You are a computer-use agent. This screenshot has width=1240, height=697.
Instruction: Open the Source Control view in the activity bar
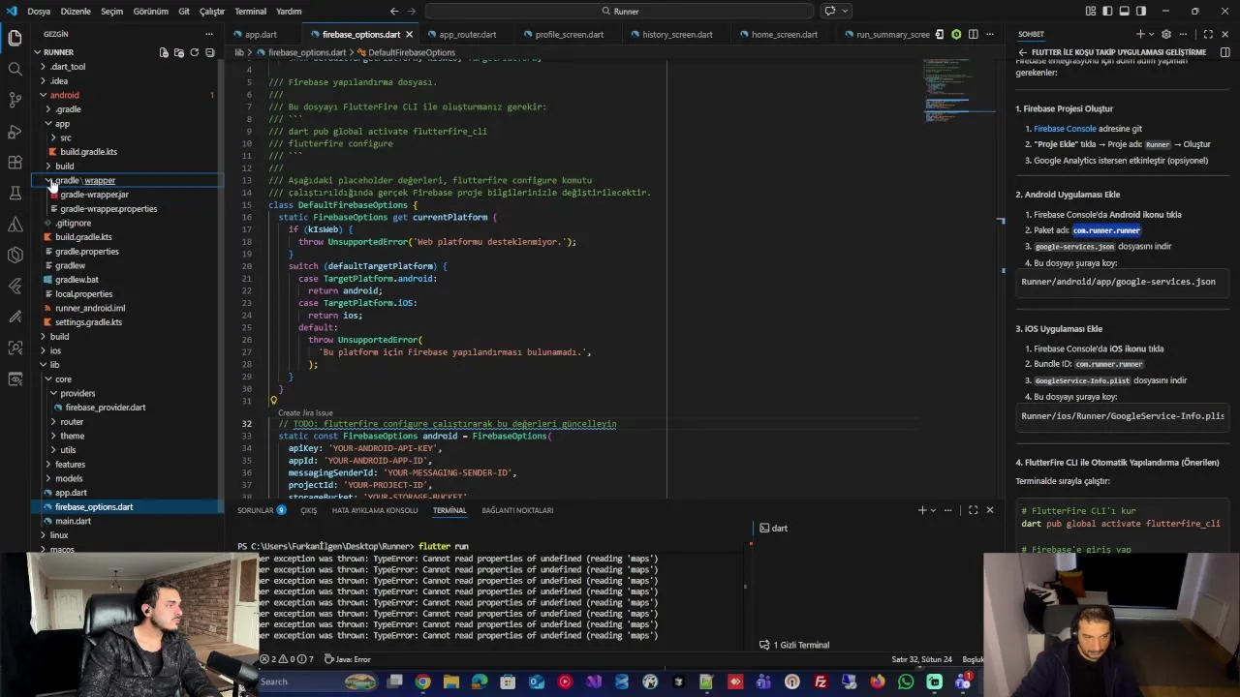pyautogui.click(x=15, y=100)
